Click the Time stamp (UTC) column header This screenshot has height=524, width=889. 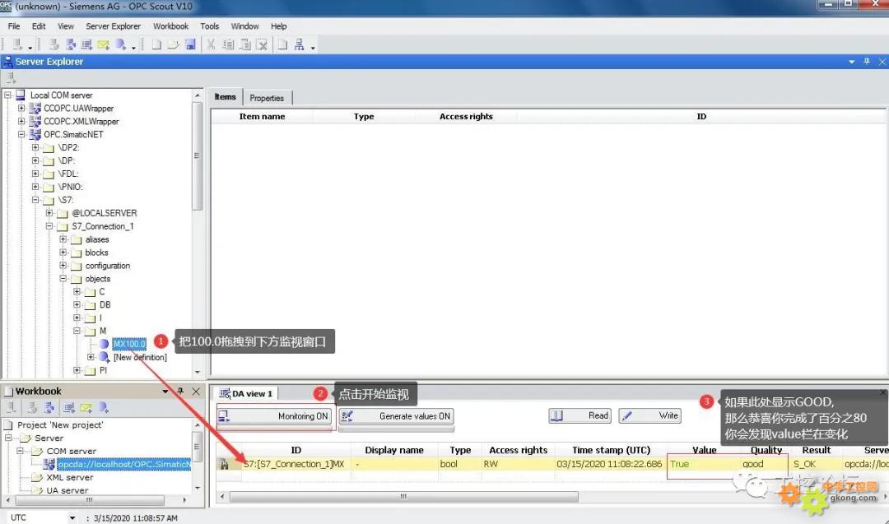pos(611,450)
